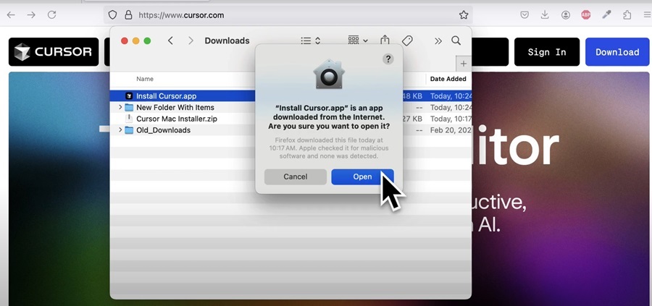
Task: Open the Firefox account profile icon
Action: [566, 15]
